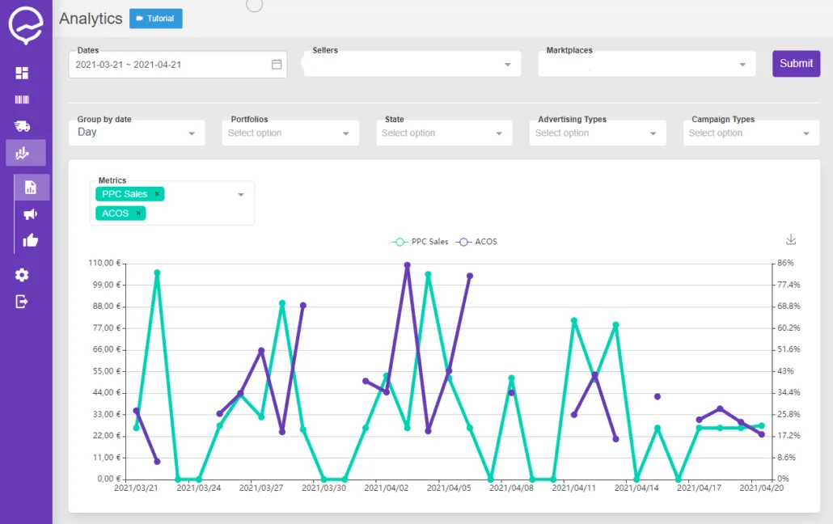Open the Group by date dropdown
Screen dimensions: 833x524
click(x=137, y=133)
